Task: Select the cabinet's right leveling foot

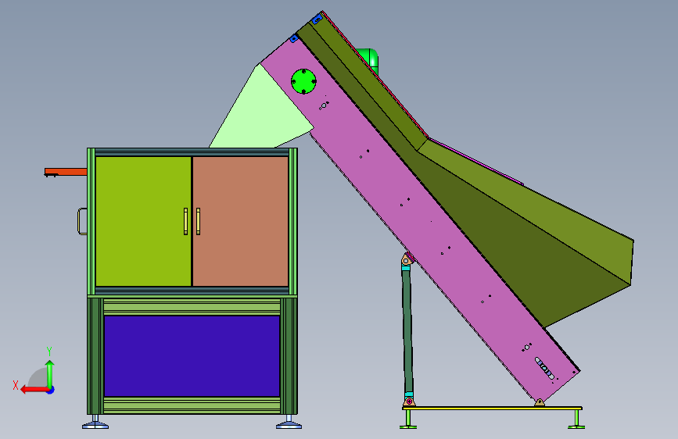Action: [289, 422]
